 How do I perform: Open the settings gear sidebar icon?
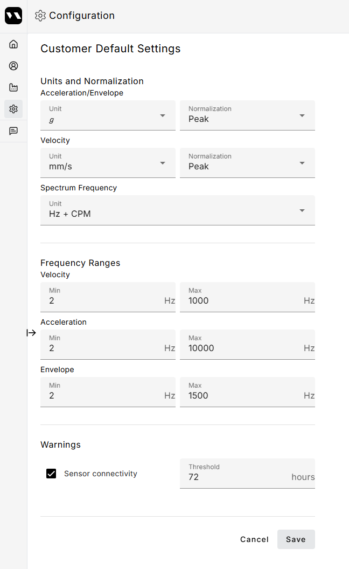pos(13,109)
